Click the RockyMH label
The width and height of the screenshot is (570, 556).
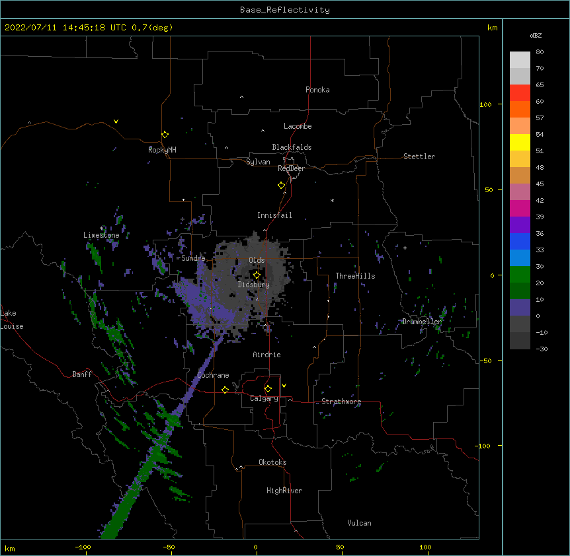[x=162, y=150]
